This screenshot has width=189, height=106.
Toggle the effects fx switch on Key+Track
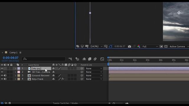63,79
